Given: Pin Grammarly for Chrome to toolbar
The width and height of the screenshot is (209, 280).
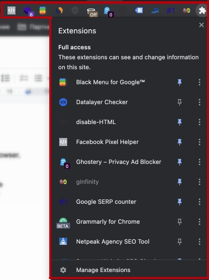Looking at the screenshot, I should (x=180, y=222).
